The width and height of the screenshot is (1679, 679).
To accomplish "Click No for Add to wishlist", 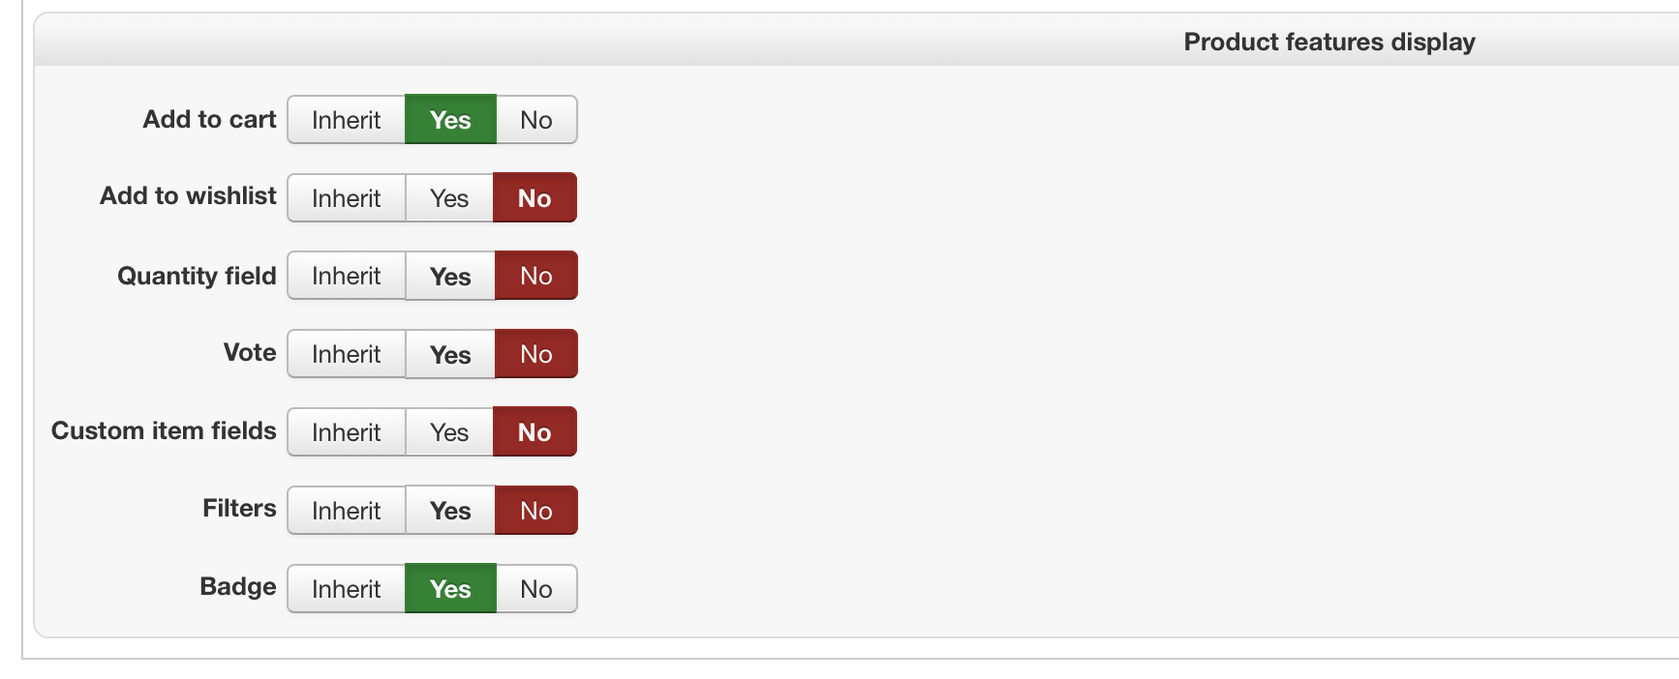I will tap(534, 198).
